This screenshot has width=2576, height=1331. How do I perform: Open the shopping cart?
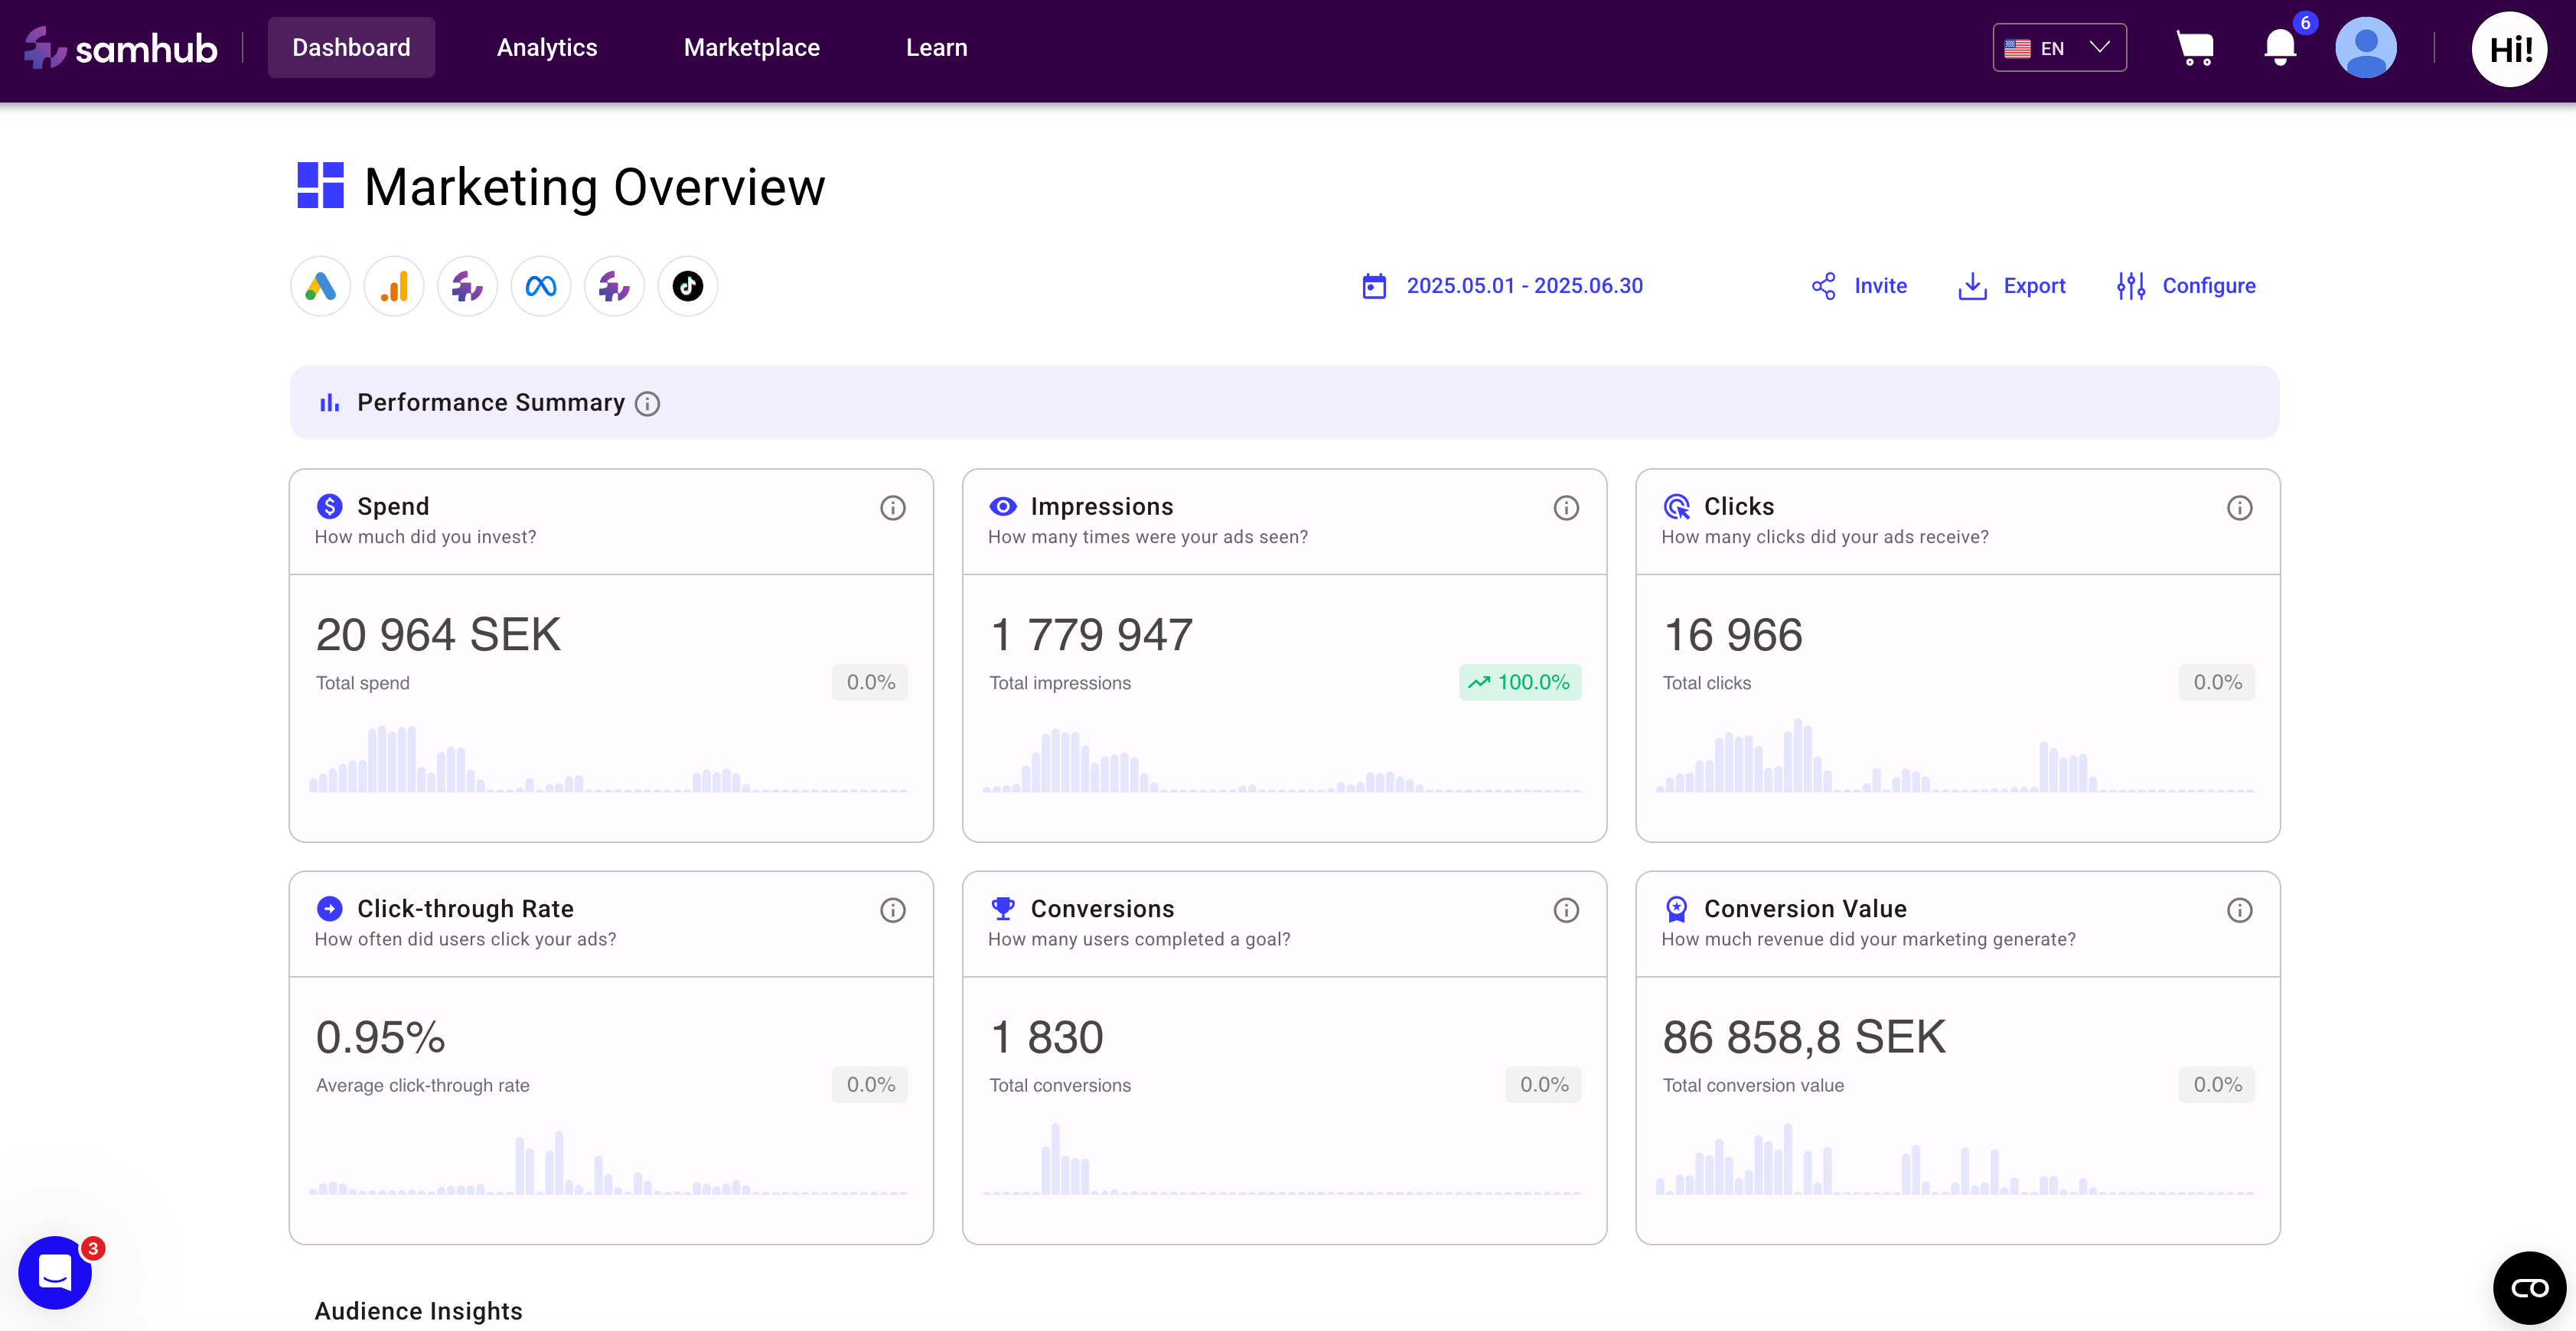coord(2195,48)
